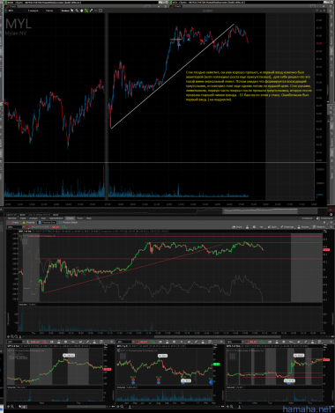
Task: Pick the line drawing tool in the top toolbar
Action: click(x=91, y=11)
